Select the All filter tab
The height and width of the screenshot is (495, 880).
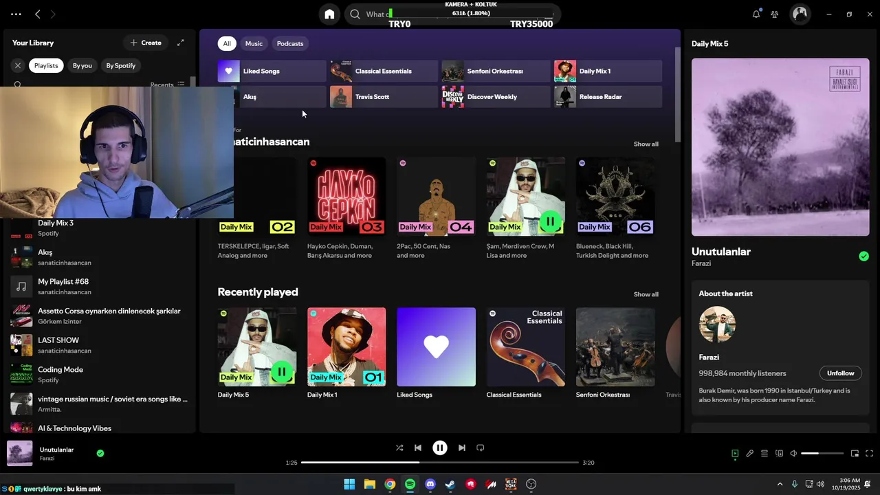227,43
